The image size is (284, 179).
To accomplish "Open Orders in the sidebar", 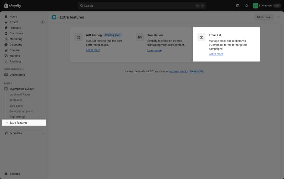I will point(14,22).
